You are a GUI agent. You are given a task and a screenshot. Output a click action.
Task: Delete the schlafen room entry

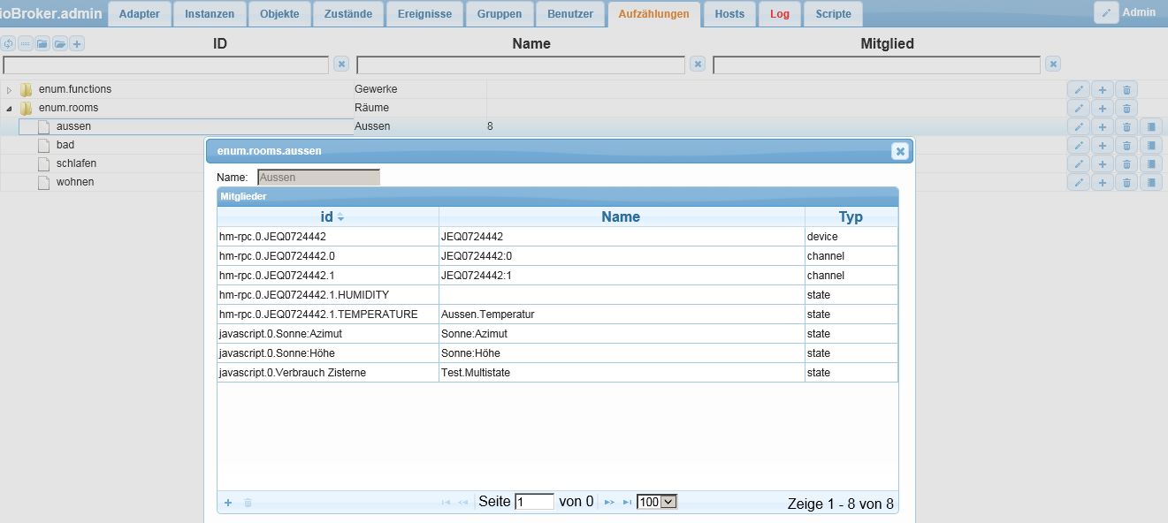click(1126, 163)
